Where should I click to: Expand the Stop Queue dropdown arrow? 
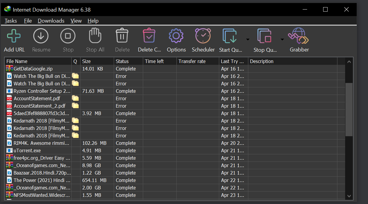(282, 40)
